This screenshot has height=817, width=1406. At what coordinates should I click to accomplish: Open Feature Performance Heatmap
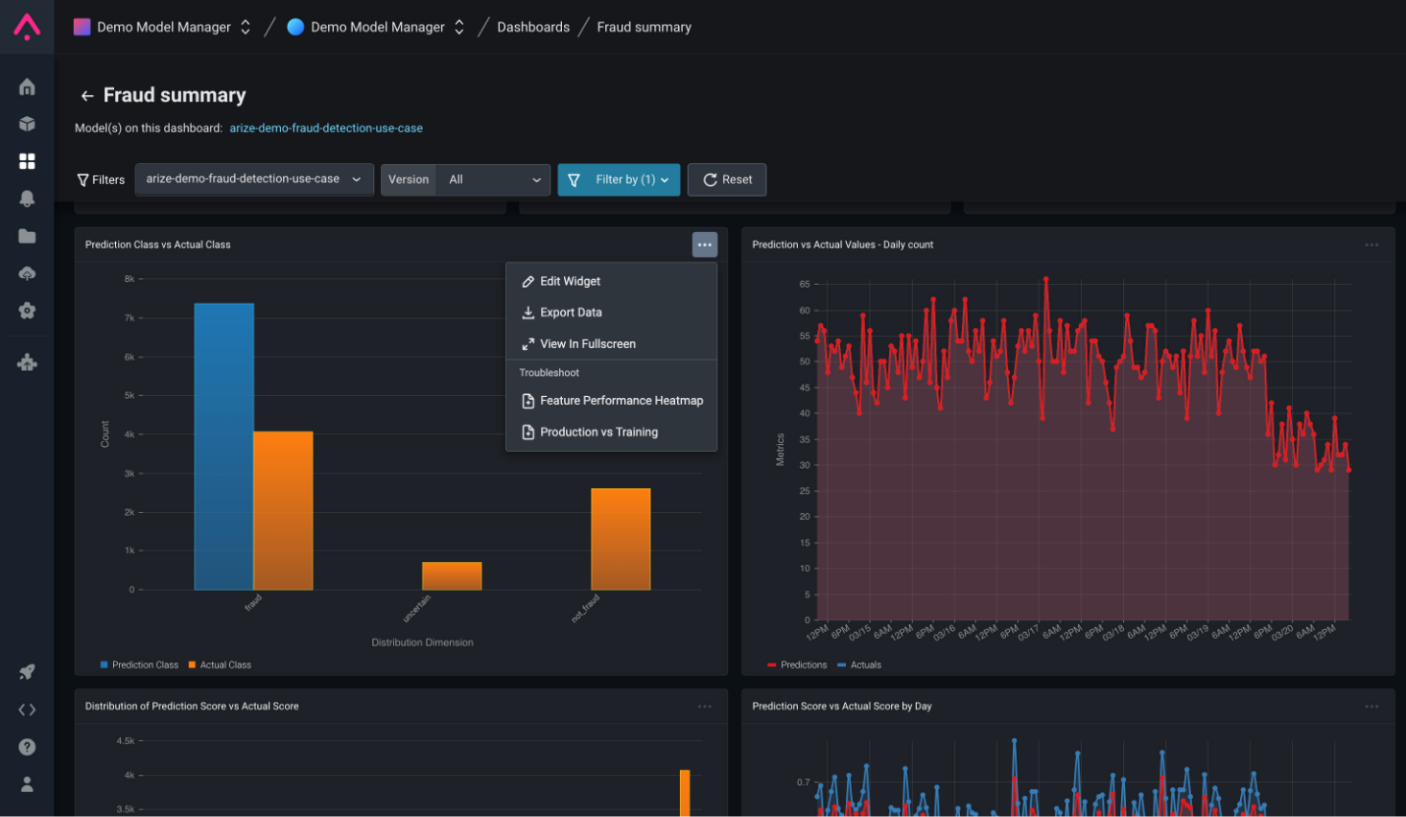pos(611,401)
